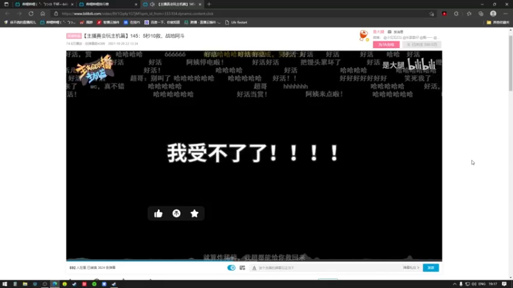
Task: Open the 其他收藏夹 bookmarks folder
Action: click(498, 22)
